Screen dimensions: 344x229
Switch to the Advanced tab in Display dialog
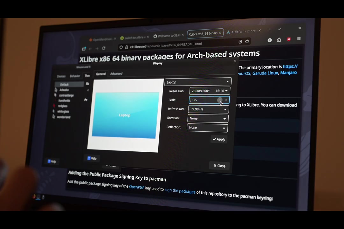(x=116, y=74)
